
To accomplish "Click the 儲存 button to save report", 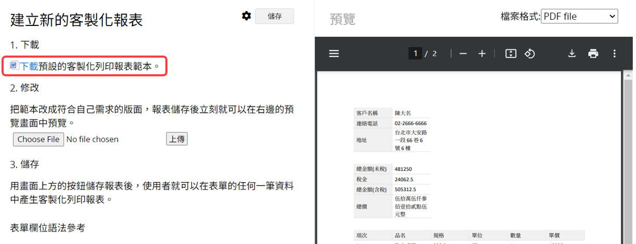I will pos(275,16).
